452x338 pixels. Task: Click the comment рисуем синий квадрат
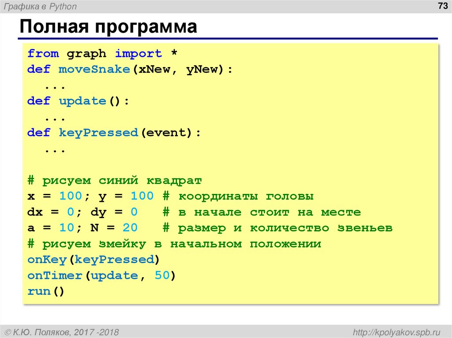(x=115, y=180)
